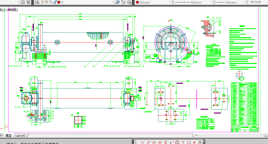Expand the layer name dropdown showing 0
Viewport: 268px width, 144px height.
click(x=113, y=2)
